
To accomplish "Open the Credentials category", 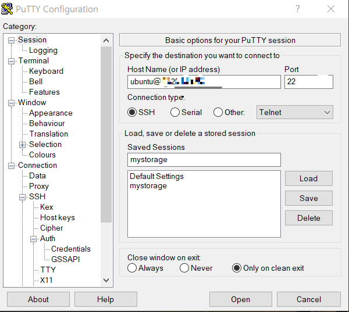I will click(71, 249).
